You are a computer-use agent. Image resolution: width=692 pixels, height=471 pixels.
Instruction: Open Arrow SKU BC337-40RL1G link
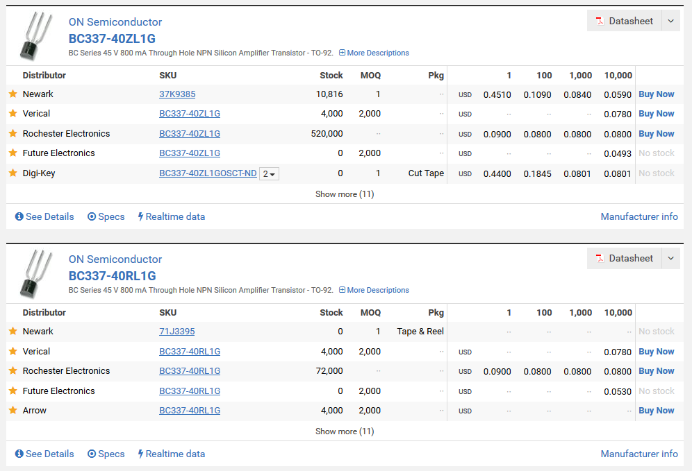point(190,410)
